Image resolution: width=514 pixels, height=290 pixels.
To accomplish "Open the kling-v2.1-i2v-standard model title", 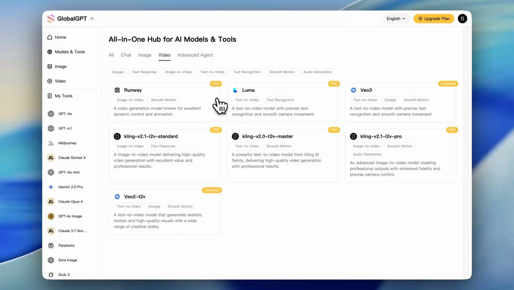I will [x=151, y=136].
